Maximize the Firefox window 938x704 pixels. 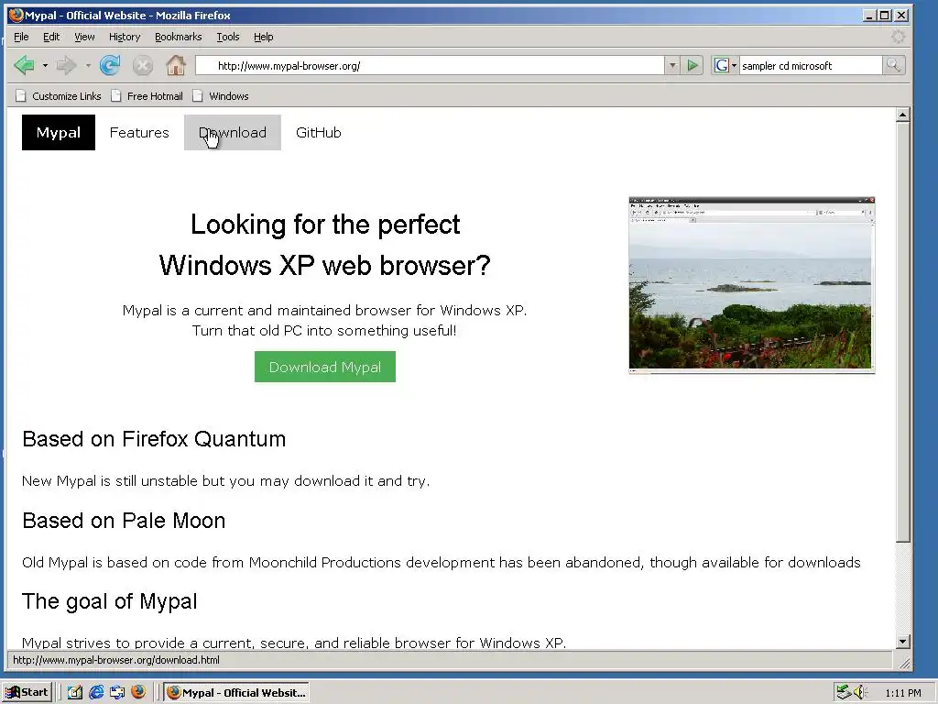886,15
